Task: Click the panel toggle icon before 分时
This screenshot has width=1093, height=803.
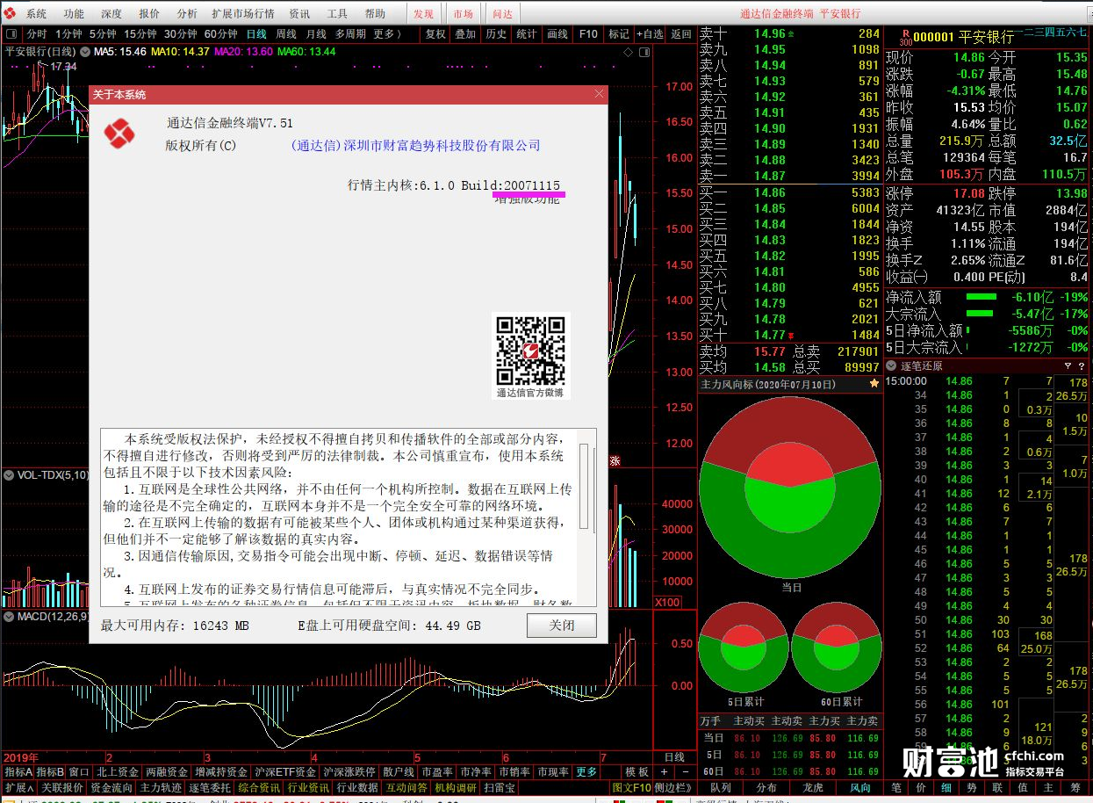Action: (11, 34)
